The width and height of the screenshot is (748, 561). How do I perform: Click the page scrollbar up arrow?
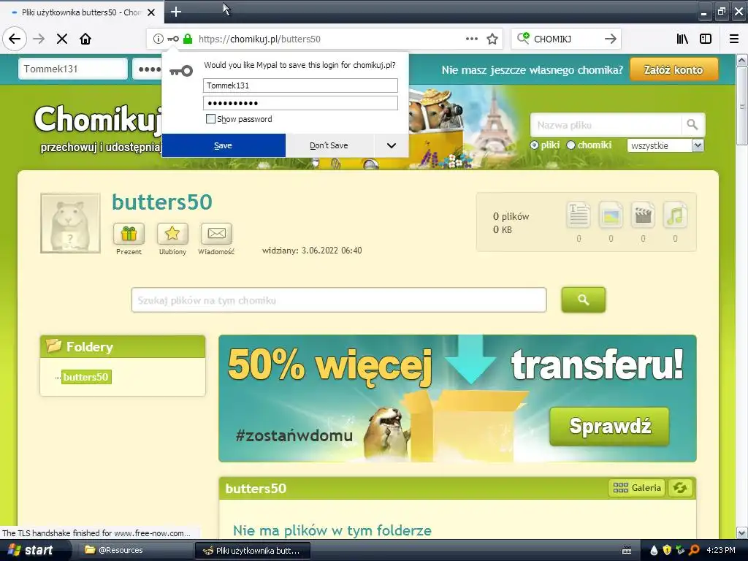point(742,60)
